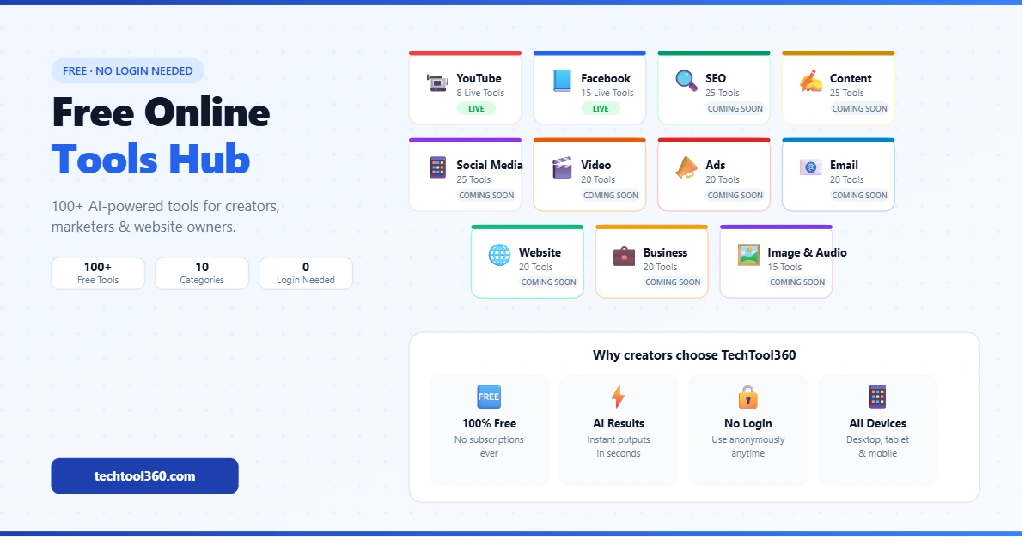Click COMING SOON badge on Ads card

click(735, 195)
